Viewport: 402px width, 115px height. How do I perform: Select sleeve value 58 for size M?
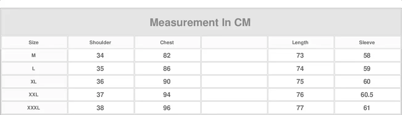367,56
